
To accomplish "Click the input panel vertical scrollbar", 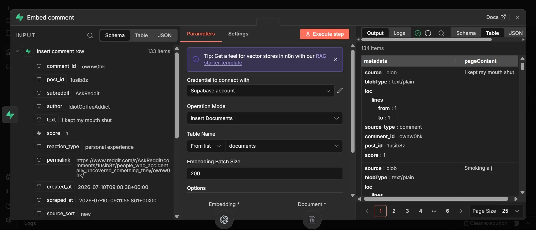I will [177, 95].
